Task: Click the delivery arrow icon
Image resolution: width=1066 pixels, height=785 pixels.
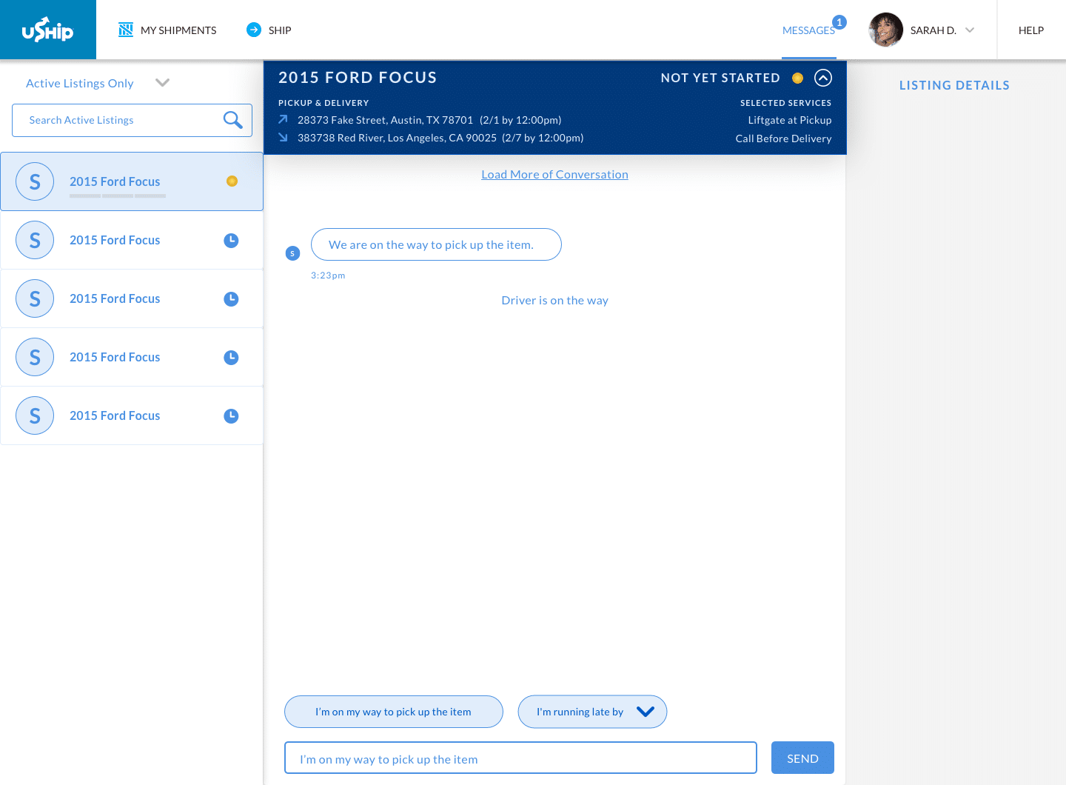Action: [x=283, y=137]
